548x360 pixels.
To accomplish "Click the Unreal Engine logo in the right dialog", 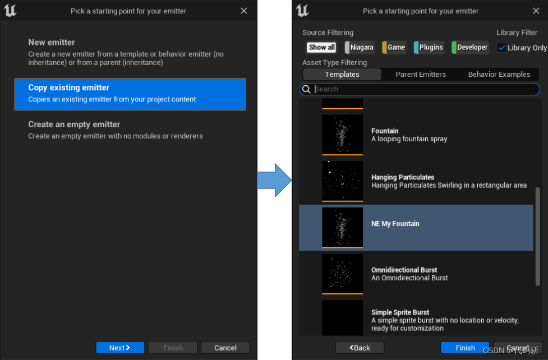I will click(x=302, y=11).
